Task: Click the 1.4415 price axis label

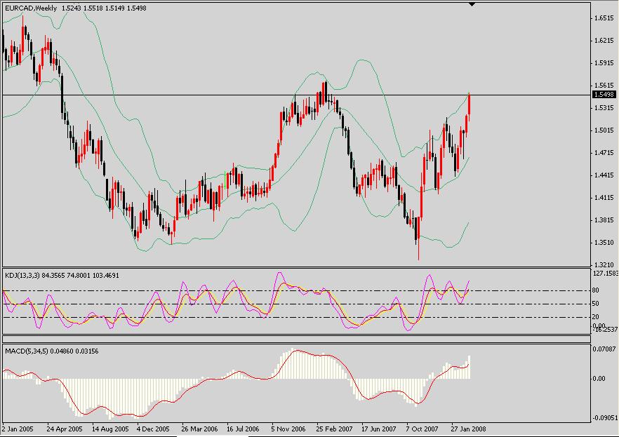Action: click(604, 175)
